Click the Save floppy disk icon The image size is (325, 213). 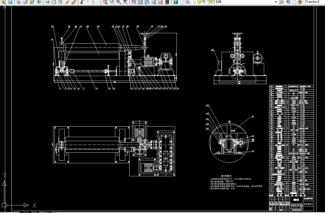coord(10,2)
